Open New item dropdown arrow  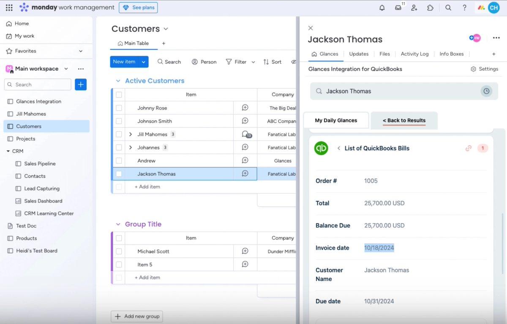click(x=144, y=62)
